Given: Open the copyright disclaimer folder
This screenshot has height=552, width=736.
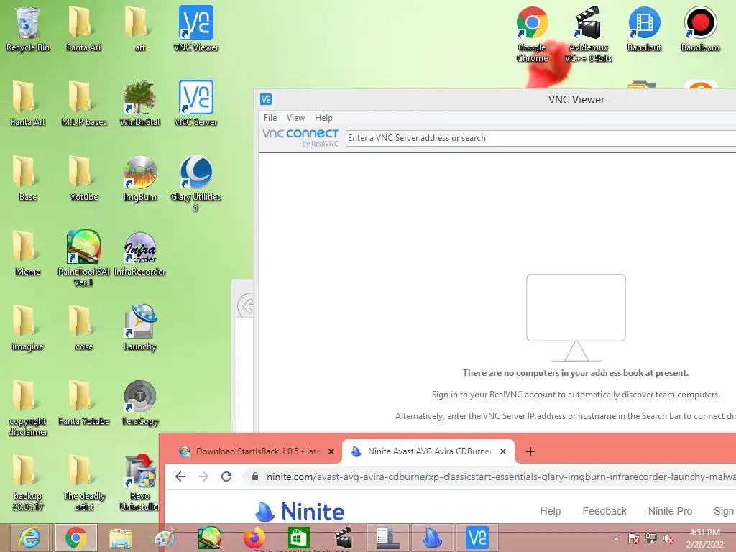Looking at the screenshot, I should [28, 408].
